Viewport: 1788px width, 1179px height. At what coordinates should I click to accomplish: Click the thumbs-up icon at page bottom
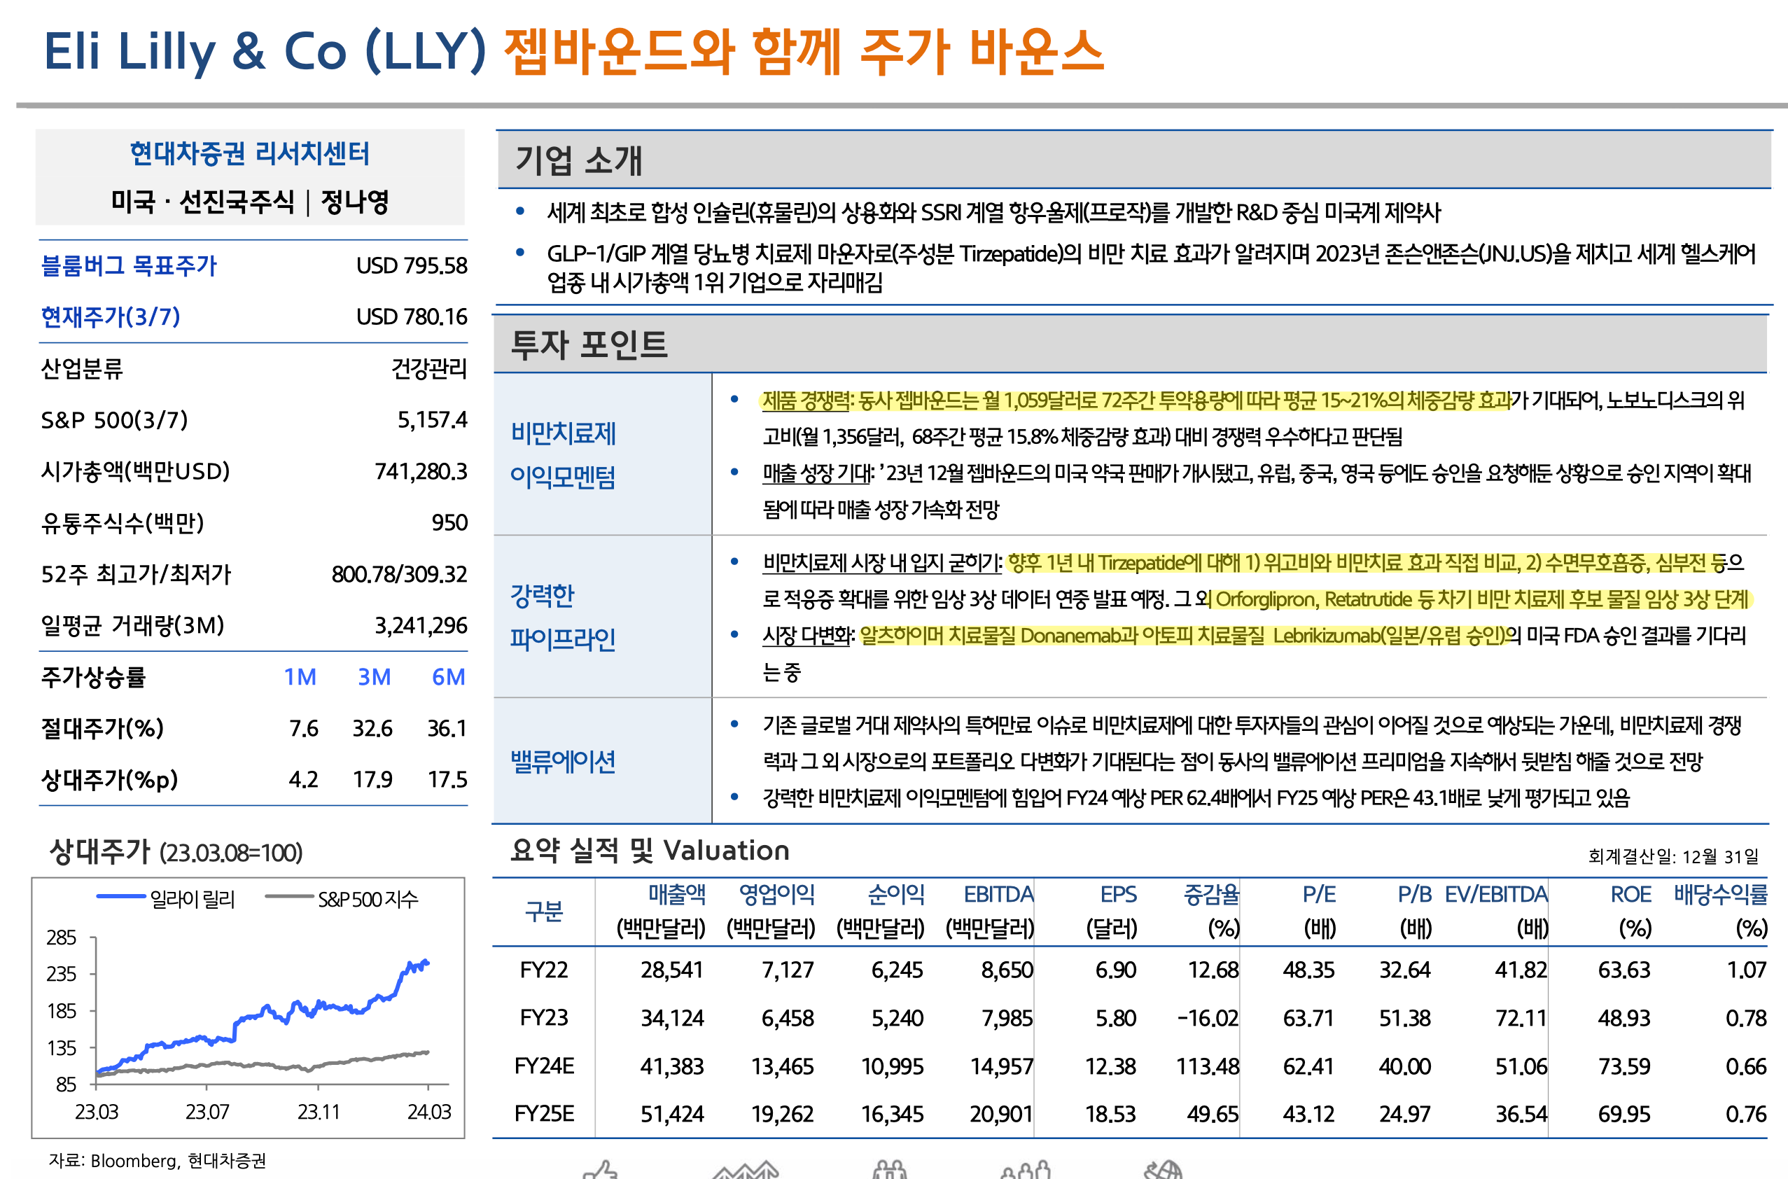(x=601, y=1171)
